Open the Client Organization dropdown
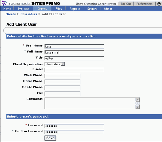The image size is (162, 142). click(55, 64)
